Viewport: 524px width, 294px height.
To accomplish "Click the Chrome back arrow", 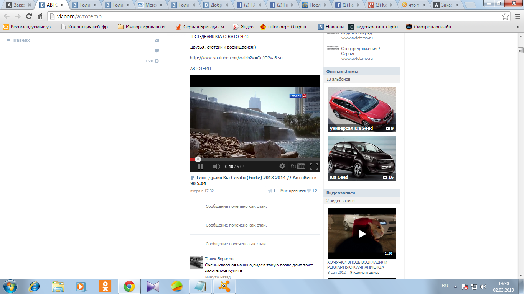I will 7,16.
